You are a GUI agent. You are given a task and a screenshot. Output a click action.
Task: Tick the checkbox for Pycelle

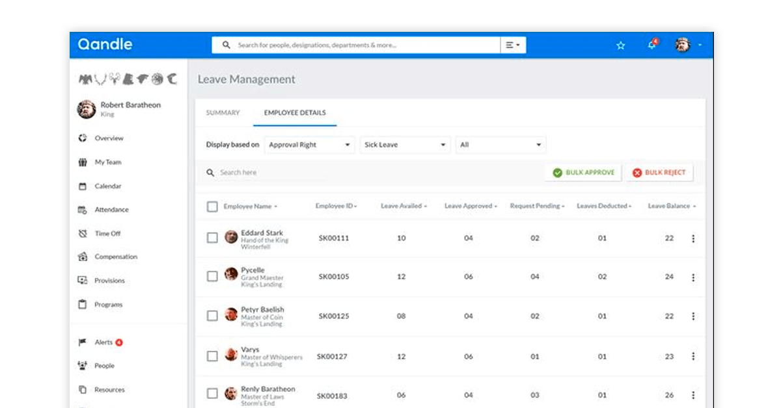pos(212,276)
